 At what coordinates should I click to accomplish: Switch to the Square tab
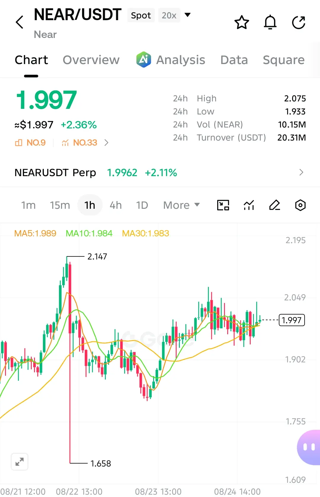point(284,60)
